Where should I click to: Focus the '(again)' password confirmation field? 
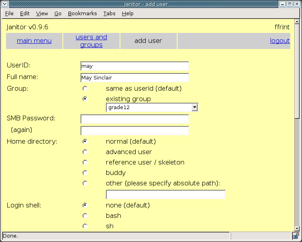click(x=134, y=131)
